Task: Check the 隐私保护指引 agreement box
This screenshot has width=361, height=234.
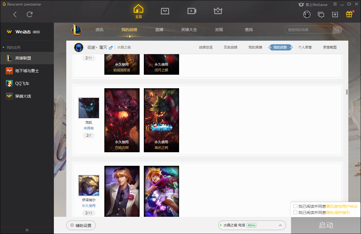Action: pyautogui.click(x=295, y=212)
